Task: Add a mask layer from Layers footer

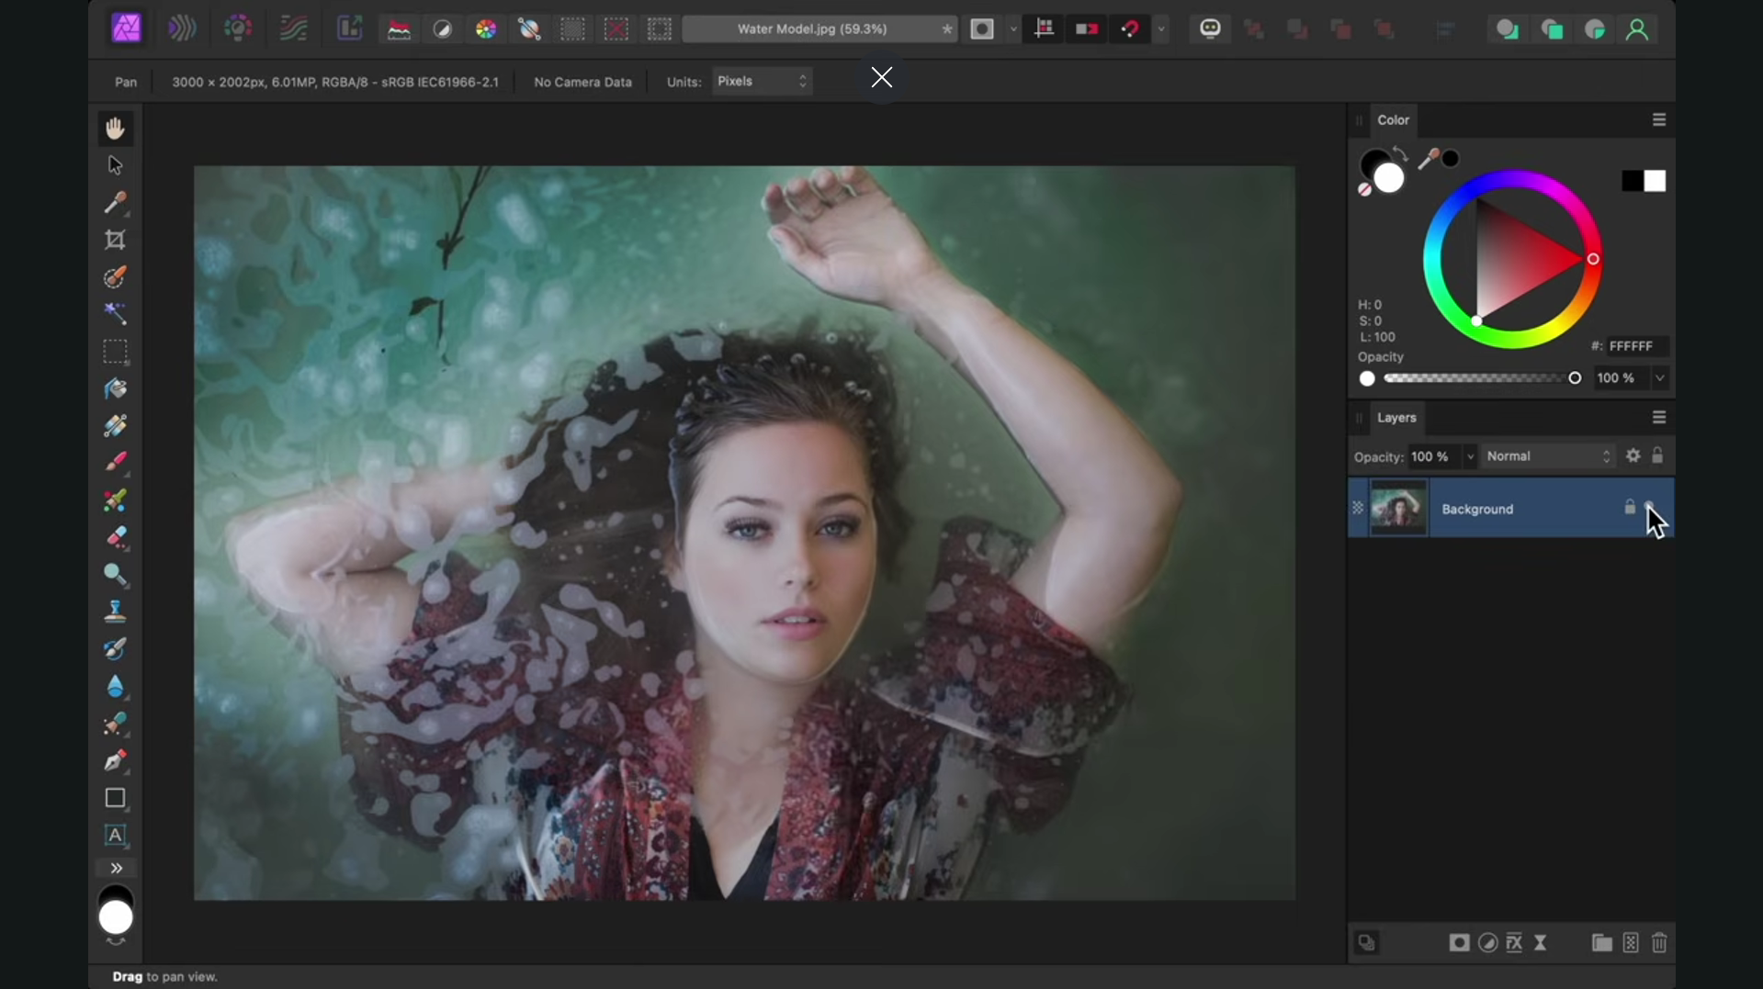Action: click(1459, 943)
